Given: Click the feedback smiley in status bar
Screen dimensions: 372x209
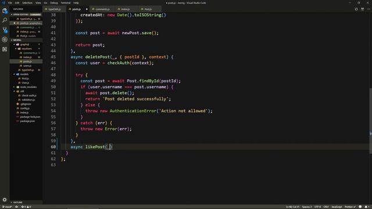Looking at the screenshot, I should [x=360, y=207].
